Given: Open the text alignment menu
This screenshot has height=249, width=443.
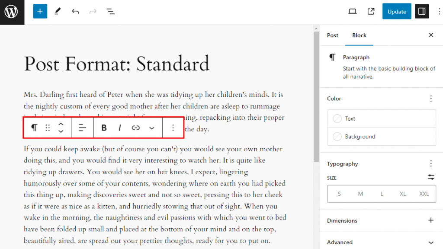Looking at the screenshot, I should pos(82,128).
